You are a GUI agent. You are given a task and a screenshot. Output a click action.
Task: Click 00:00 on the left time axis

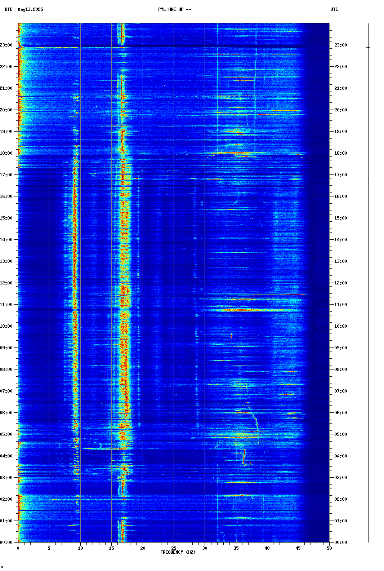pyautogui.click(x=6, y=543)
